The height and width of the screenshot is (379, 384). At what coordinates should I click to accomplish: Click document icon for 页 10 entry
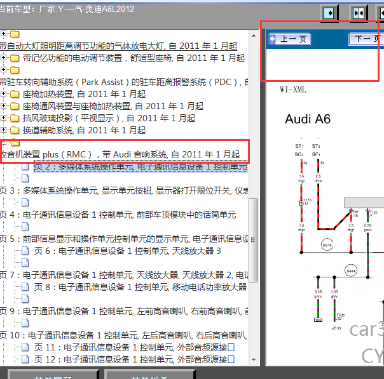25,323
